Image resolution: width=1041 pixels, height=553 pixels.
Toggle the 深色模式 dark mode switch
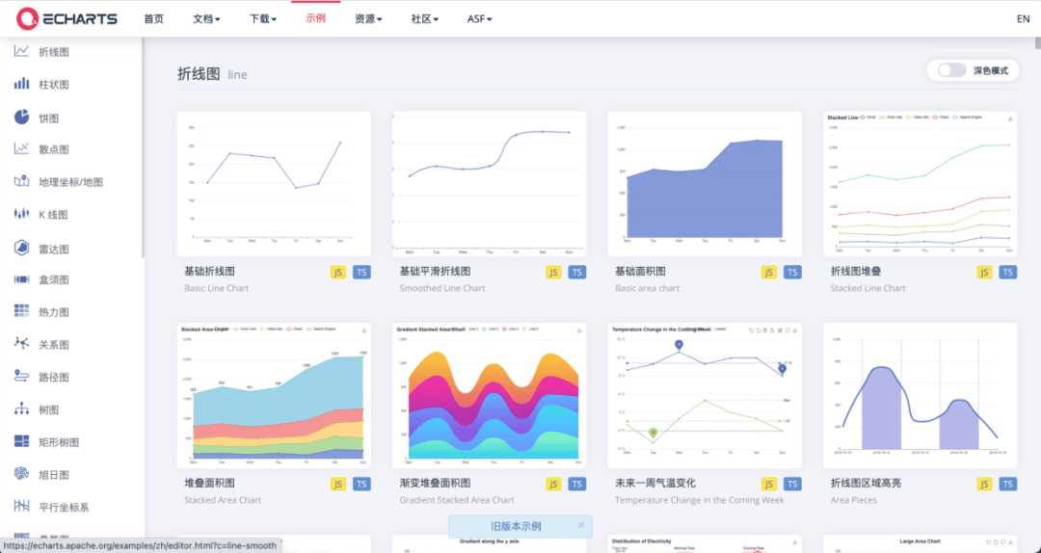click(951, 70)
